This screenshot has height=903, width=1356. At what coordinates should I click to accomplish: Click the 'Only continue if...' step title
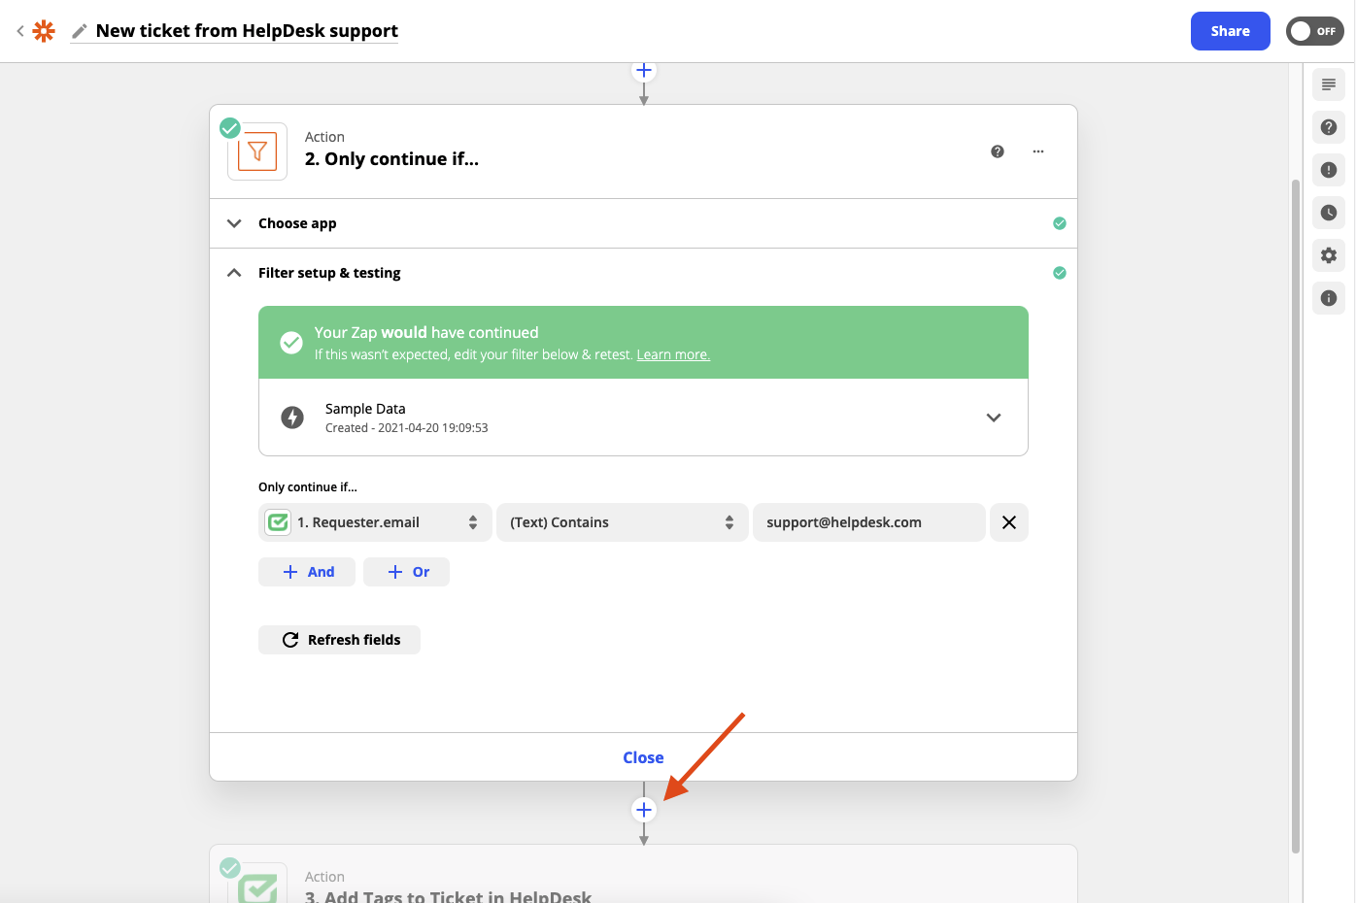point(391,159)
